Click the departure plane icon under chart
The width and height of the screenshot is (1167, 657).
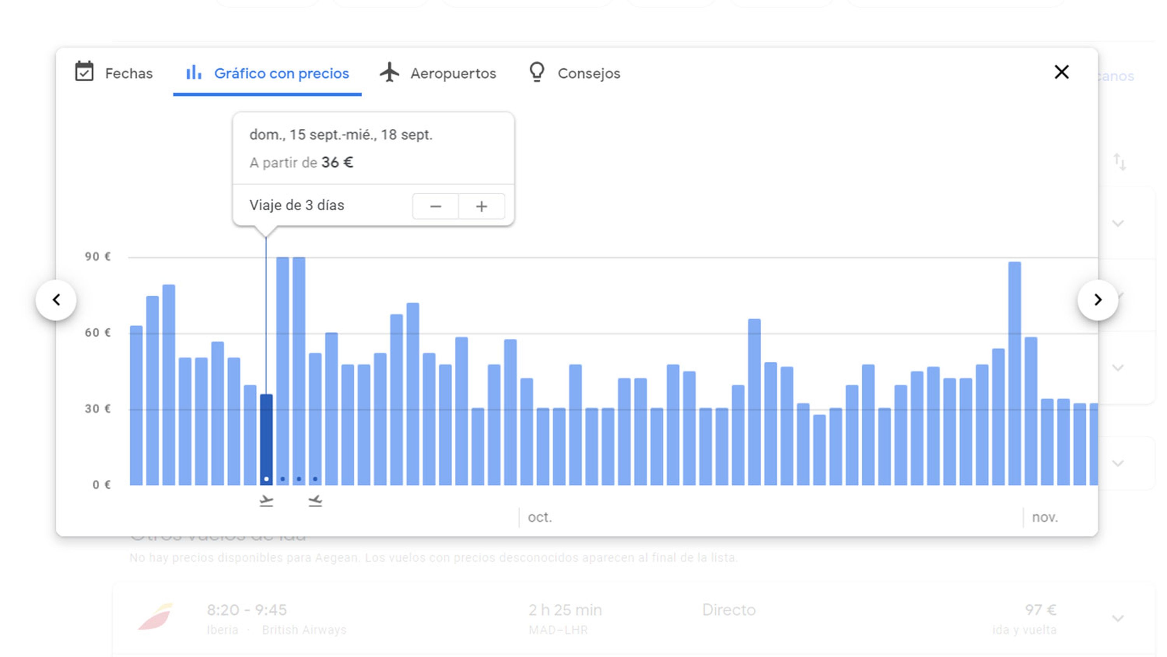[267, 501]
